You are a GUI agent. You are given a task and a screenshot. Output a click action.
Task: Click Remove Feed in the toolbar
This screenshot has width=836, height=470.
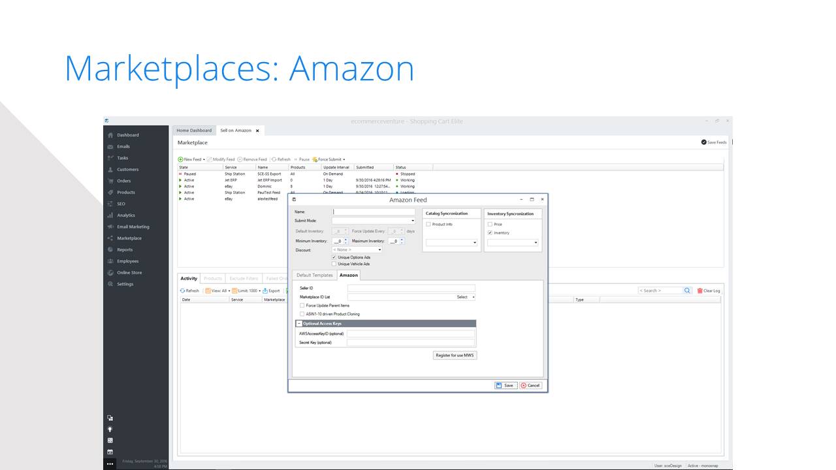[x=252, y=159]
